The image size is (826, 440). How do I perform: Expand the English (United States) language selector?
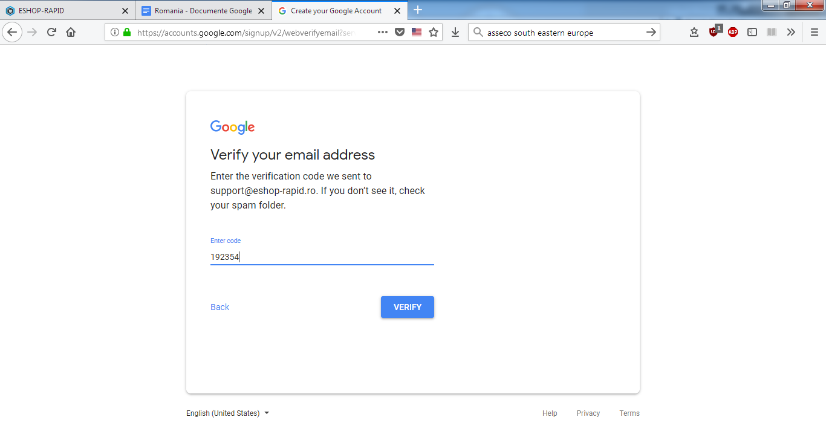(x=228, y=413)
